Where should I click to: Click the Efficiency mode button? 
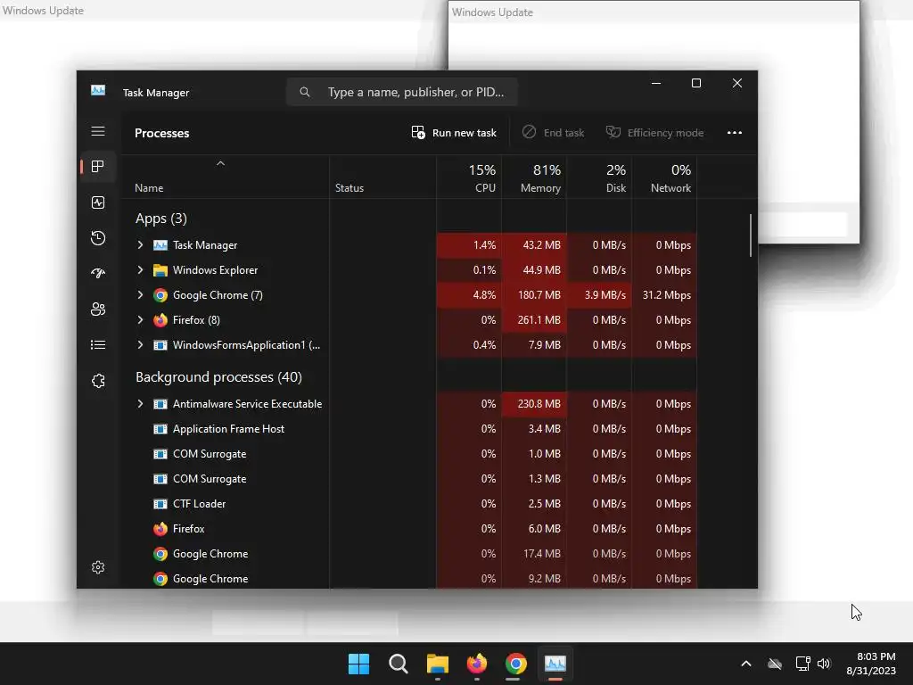point(655,133)
